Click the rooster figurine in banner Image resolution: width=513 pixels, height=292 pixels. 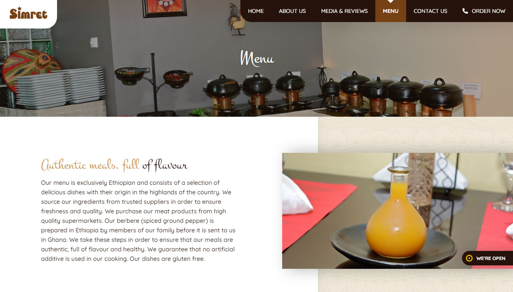pos(237,20)
